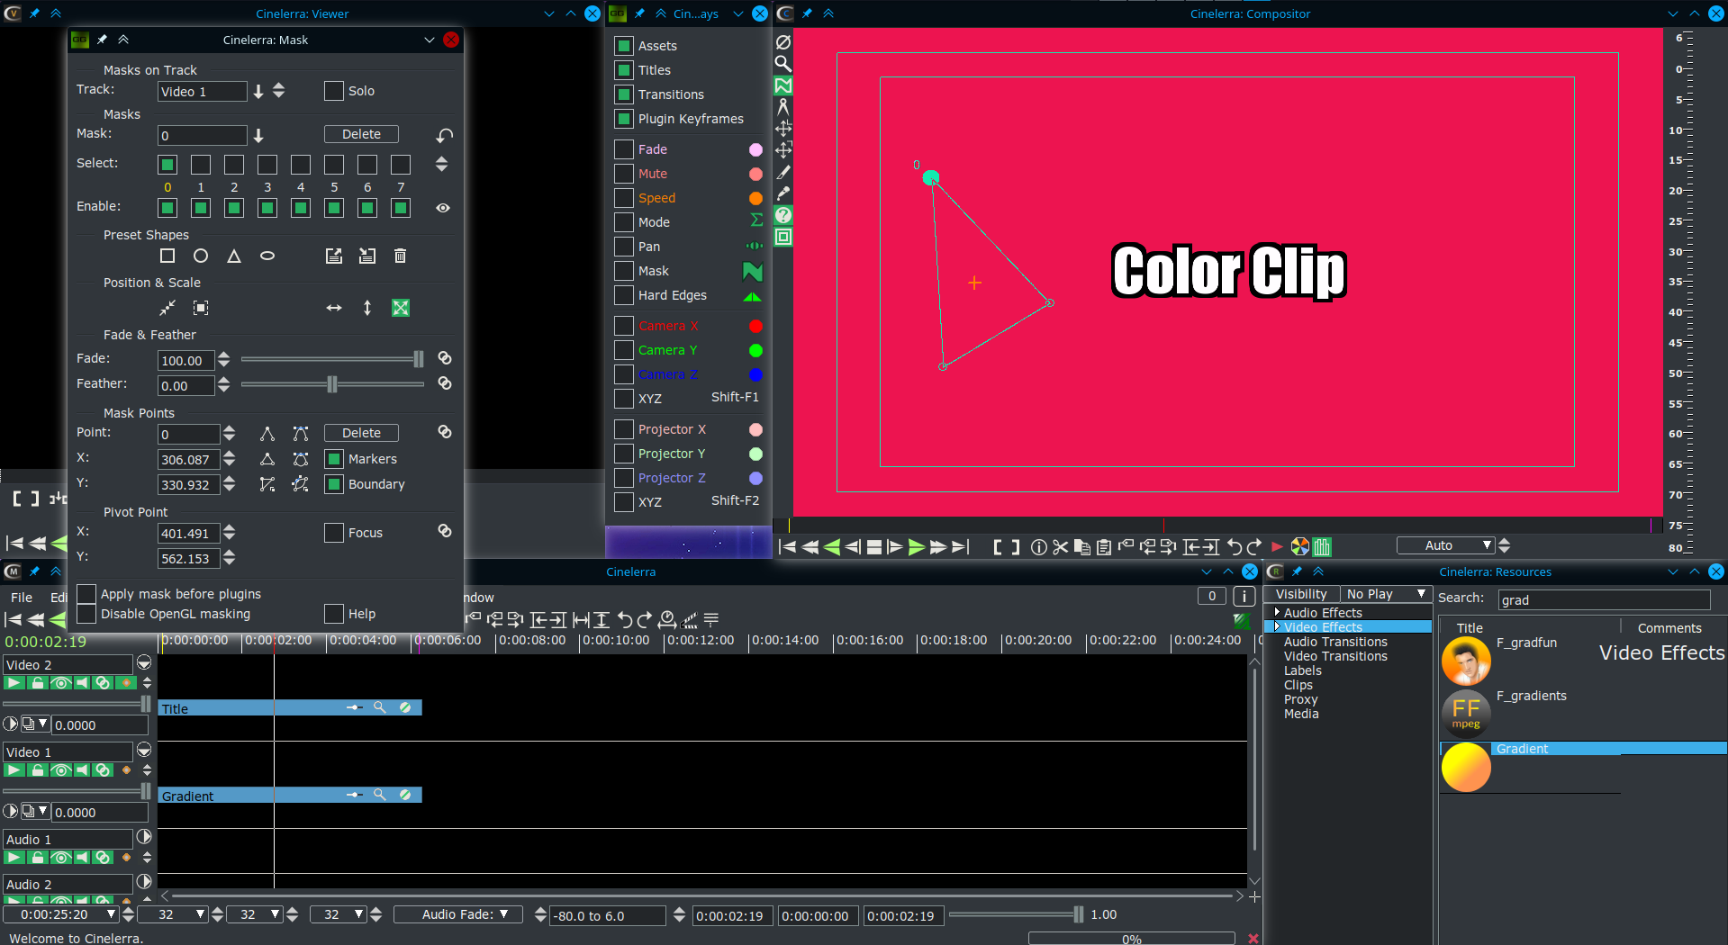Expand the Audio Effects tree item

[x=1277, y=612]
